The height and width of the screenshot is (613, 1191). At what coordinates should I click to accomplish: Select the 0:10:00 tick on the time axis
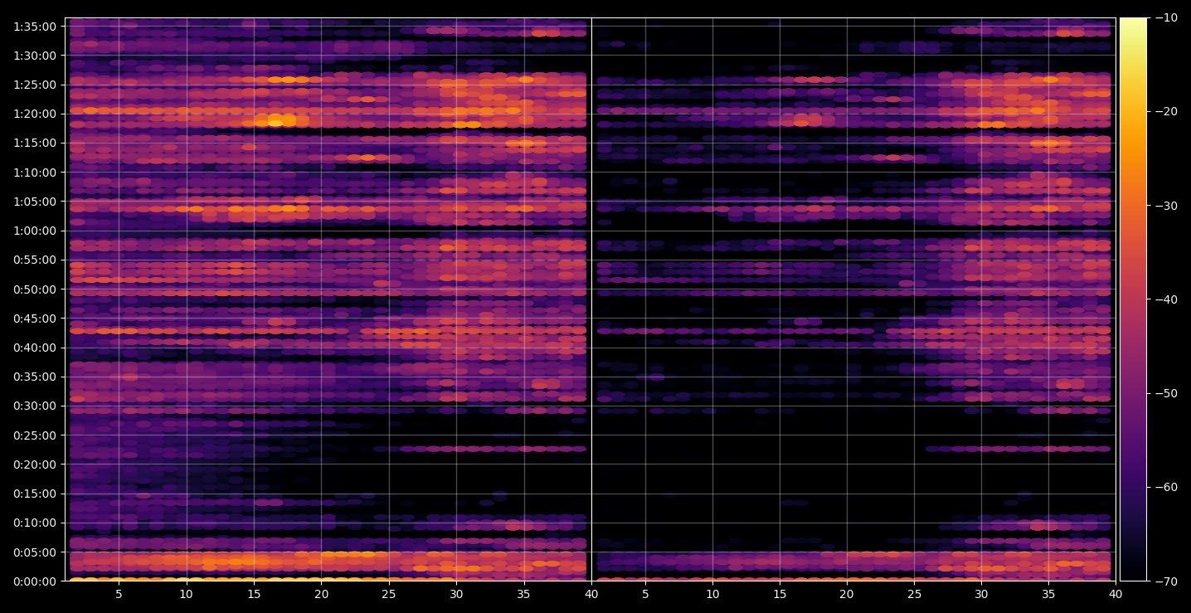coord(34,523)
